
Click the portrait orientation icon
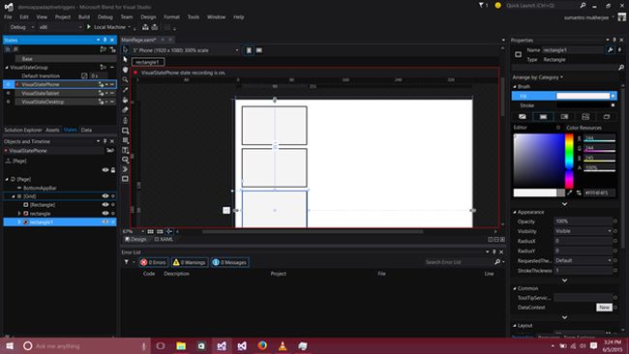point(249,50)
